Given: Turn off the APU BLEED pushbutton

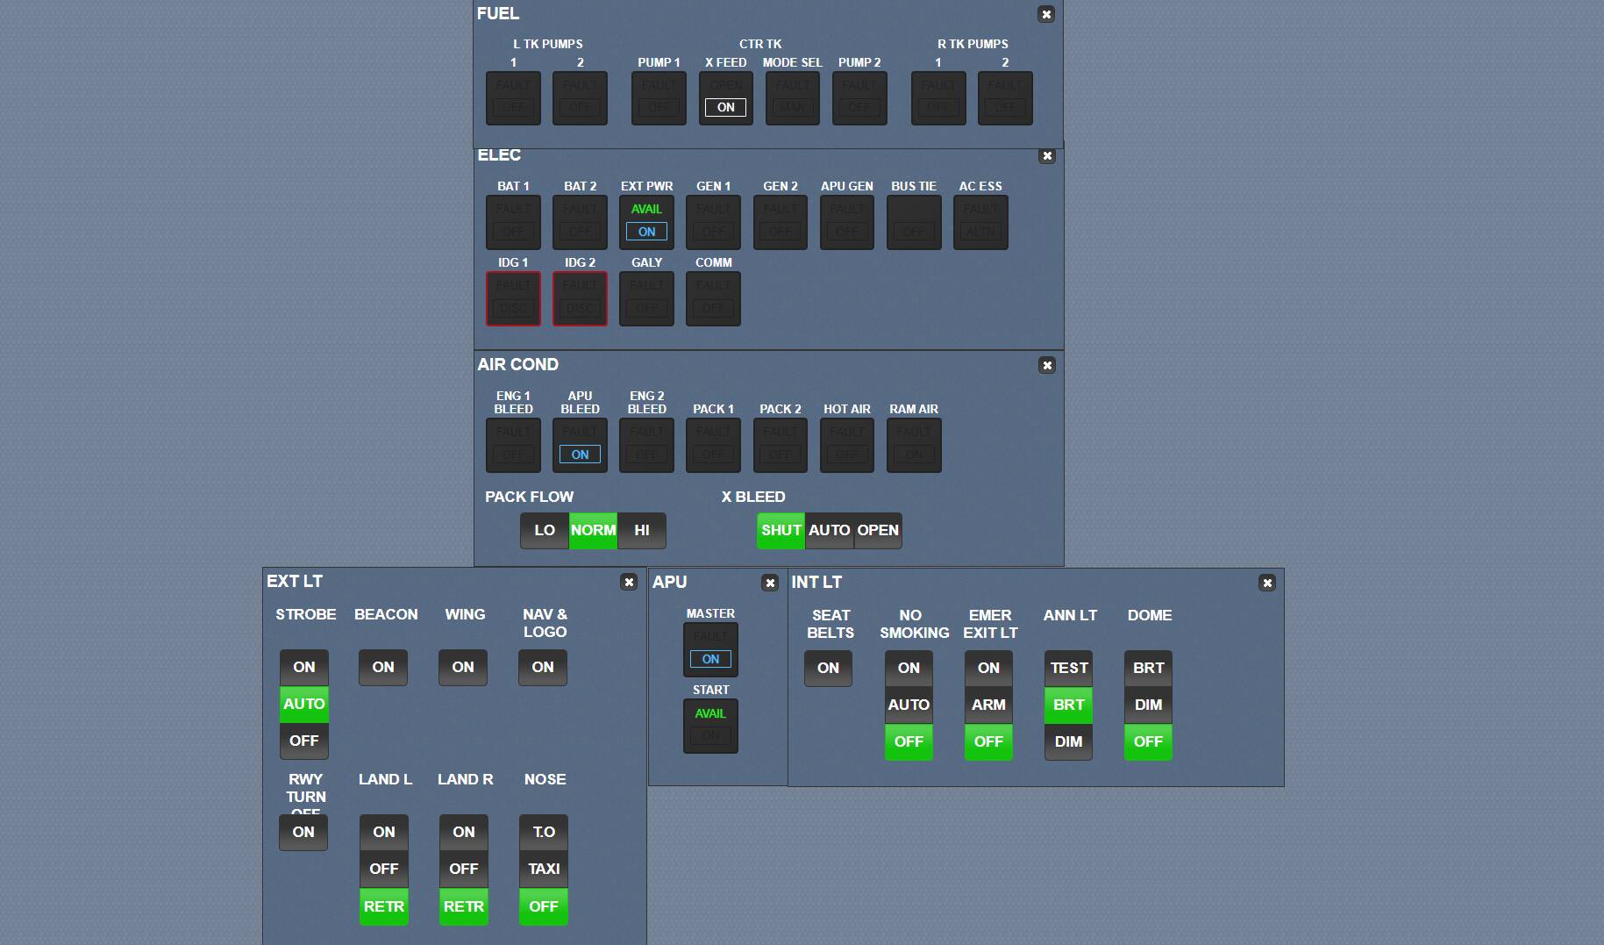Looking at the screenshot, I should (580, 445).
